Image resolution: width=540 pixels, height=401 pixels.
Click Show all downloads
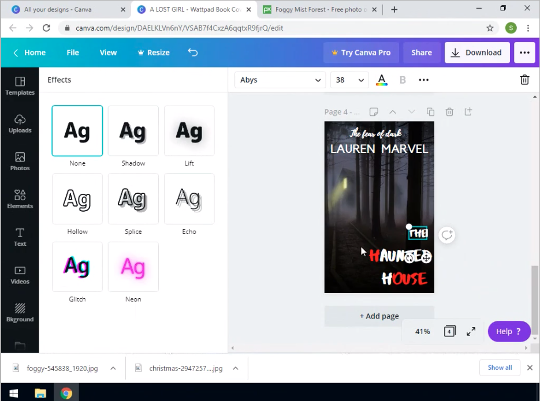(500, 368)
